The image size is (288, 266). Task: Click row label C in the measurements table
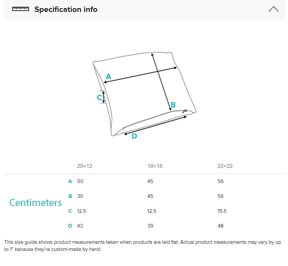coord(70,211)
